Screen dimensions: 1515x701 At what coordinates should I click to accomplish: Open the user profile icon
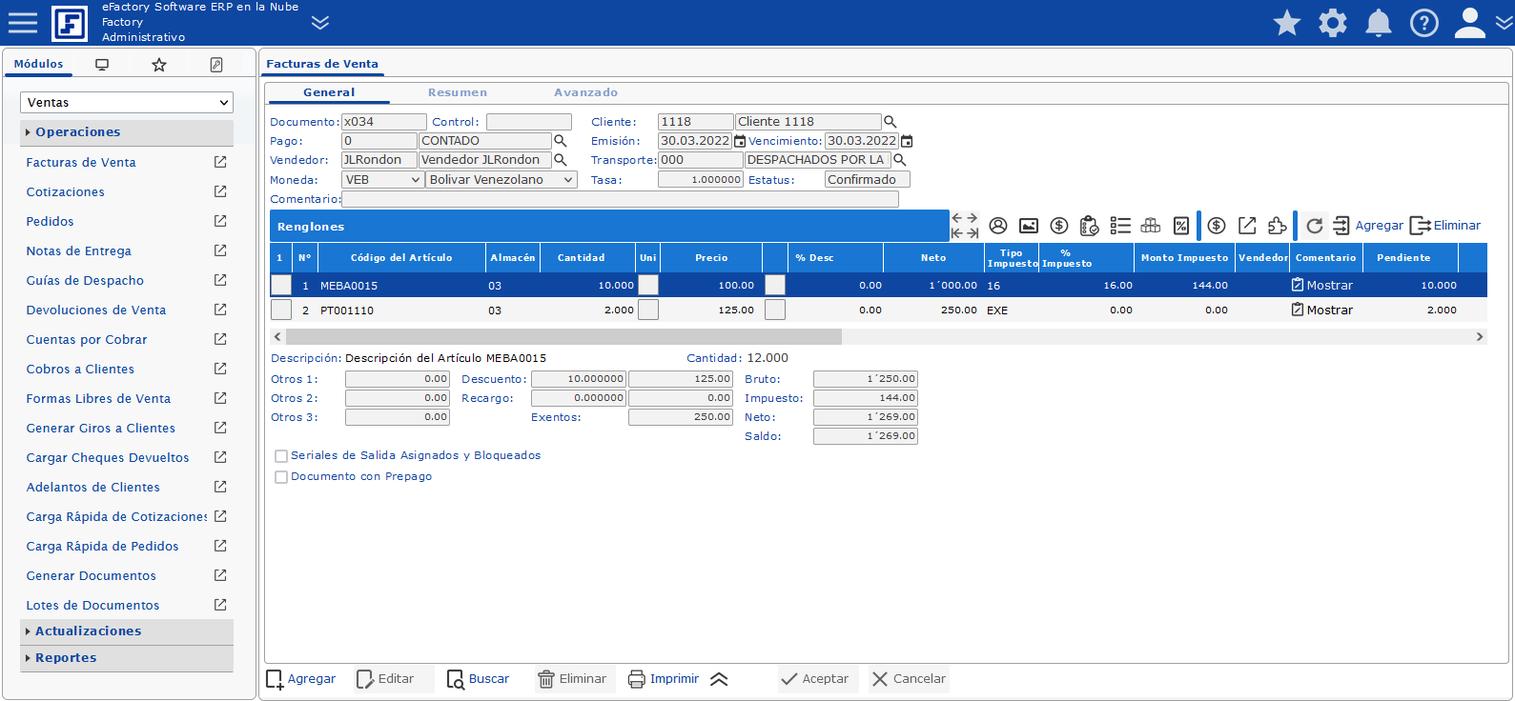tap(1470, 23)
